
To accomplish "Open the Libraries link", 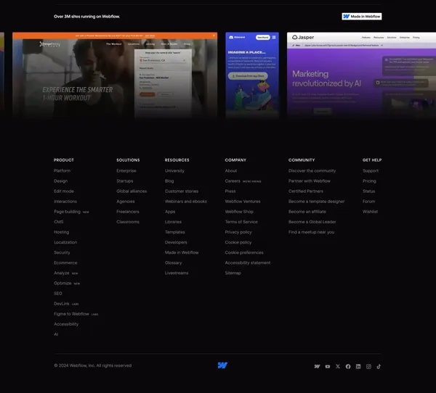I will pyautogui.click(x=173, y=222).
